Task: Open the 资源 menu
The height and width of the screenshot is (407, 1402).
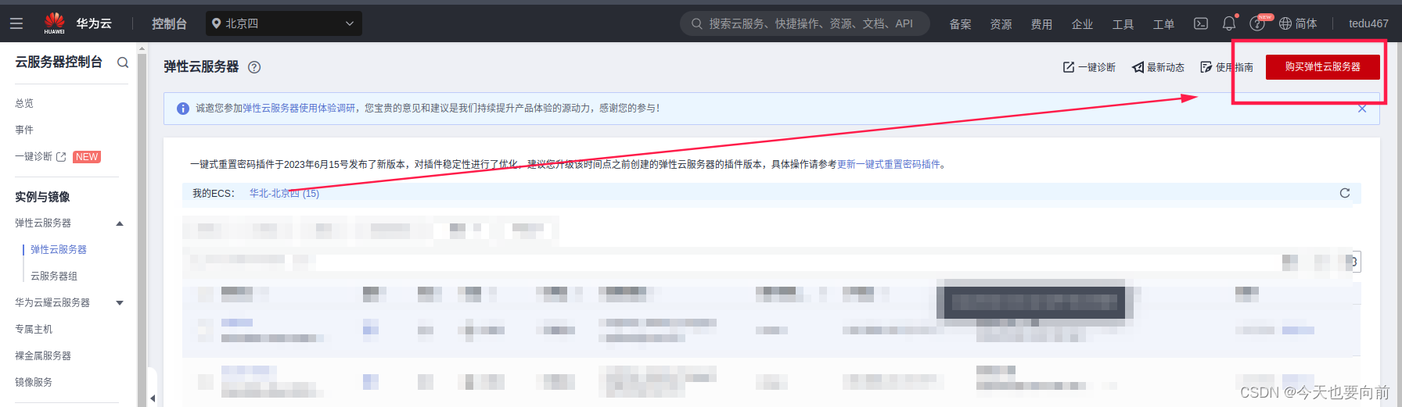Action: 1001,24
